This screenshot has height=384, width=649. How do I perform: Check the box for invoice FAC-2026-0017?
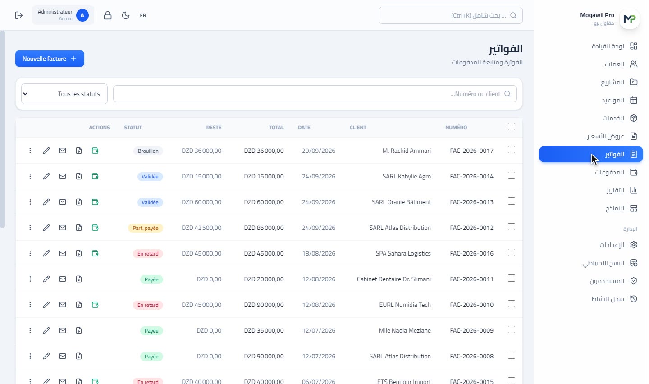coord(512,150)
